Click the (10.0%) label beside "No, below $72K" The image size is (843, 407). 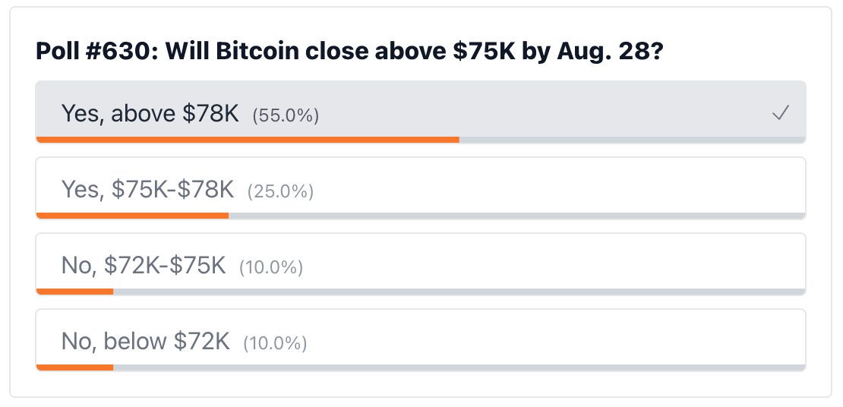275,343
